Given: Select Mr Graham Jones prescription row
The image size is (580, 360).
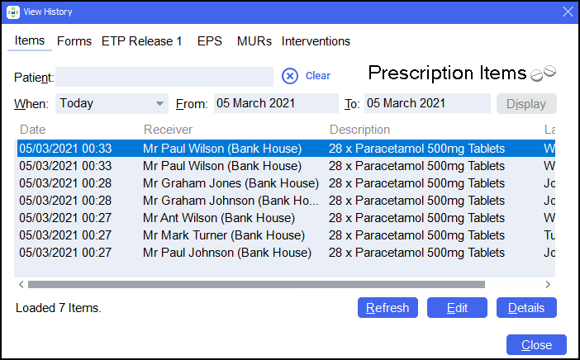Looking at the screenshot, I should [x=231, y=183].
